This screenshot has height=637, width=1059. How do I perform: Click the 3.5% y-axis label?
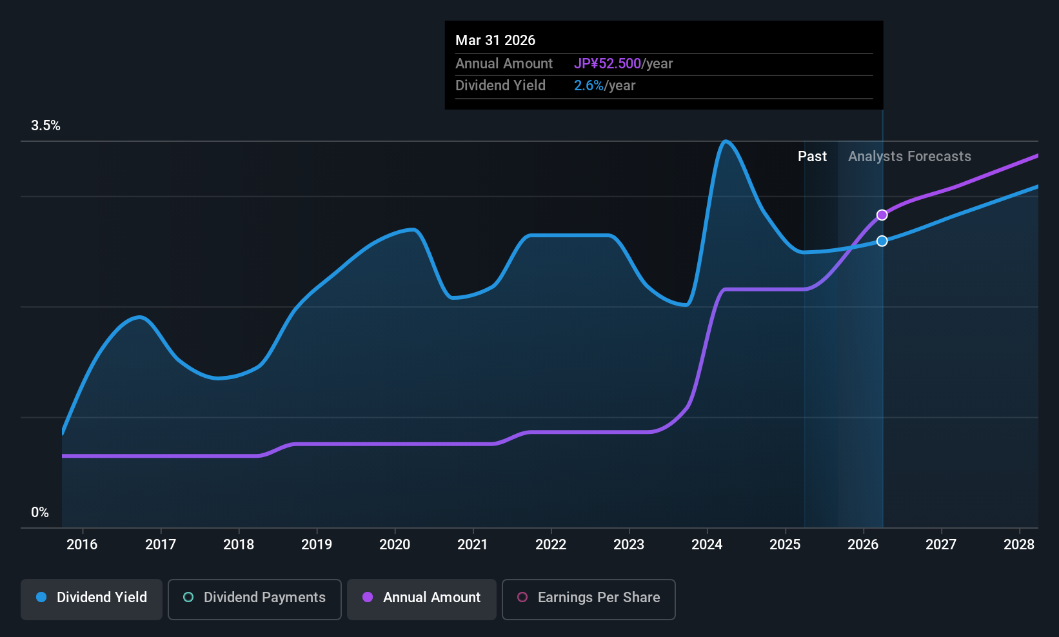click(46, 126)
